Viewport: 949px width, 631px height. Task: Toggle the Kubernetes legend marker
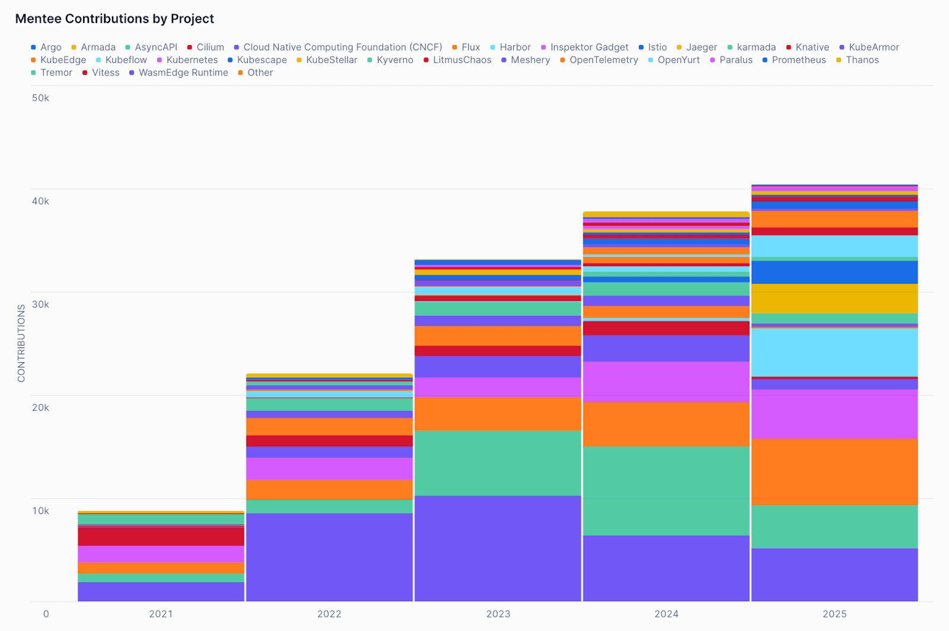159,59
